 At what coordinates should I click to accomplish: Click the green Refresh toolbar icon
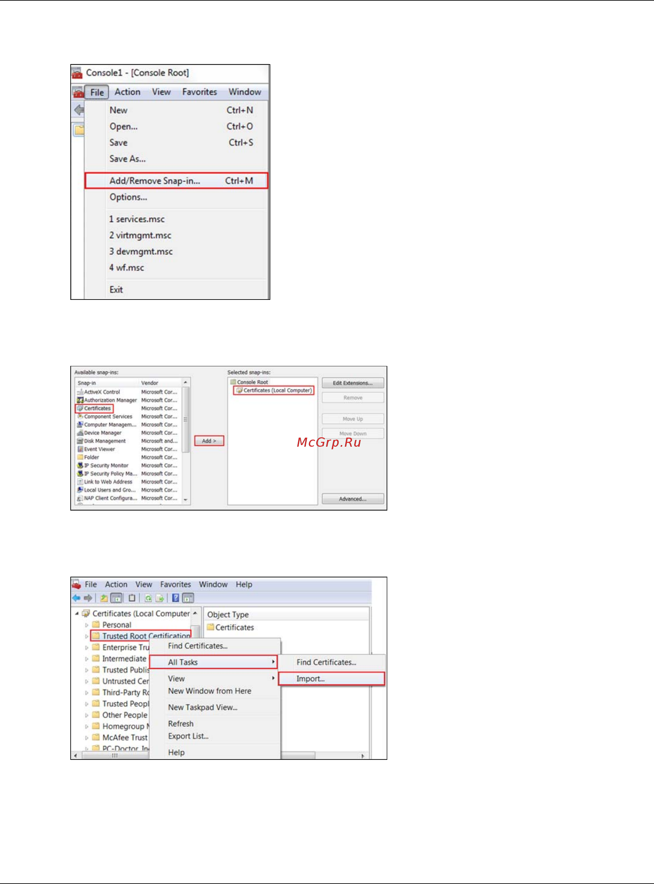(148, 598)
